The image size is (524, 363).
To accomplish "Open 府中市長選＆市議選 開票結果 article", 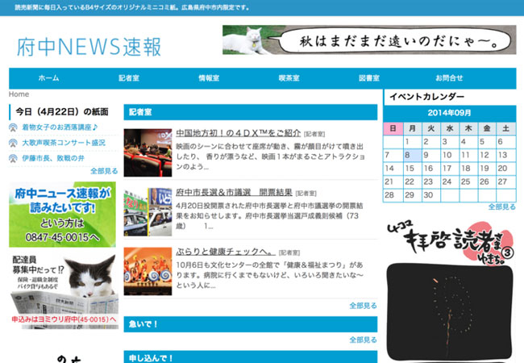I will 233,193.
